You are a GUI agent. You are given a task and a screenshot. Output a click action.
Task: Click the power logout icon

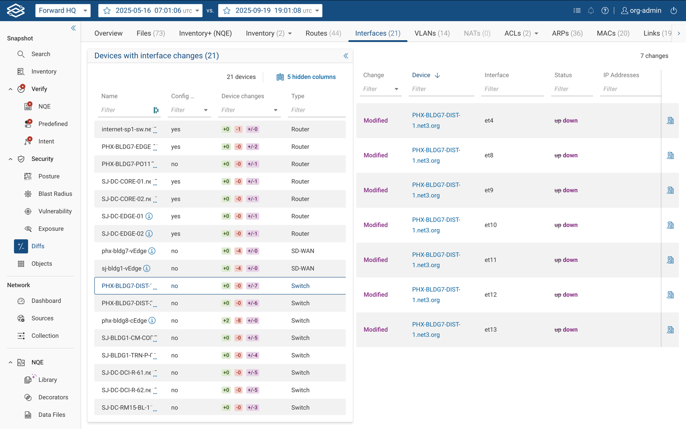[674, 11]
